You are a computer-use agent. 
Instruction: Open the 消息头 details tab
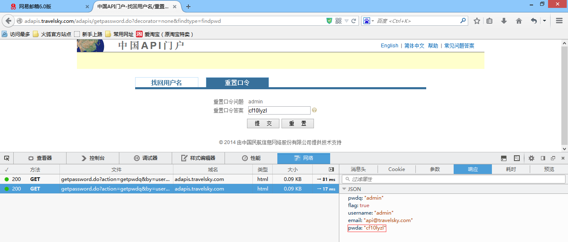(358, 169)
